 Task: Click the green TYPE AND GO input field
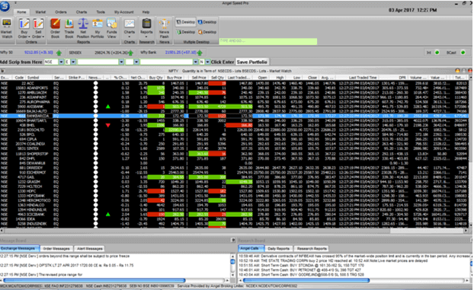[x=267, y=41]
